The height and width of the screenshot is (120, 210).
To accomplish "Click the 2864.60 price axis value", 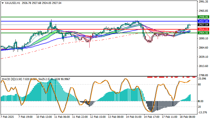I will (x=204, y=48).
